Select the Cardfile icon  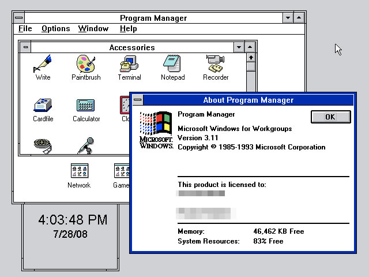[x=43, y=105]
